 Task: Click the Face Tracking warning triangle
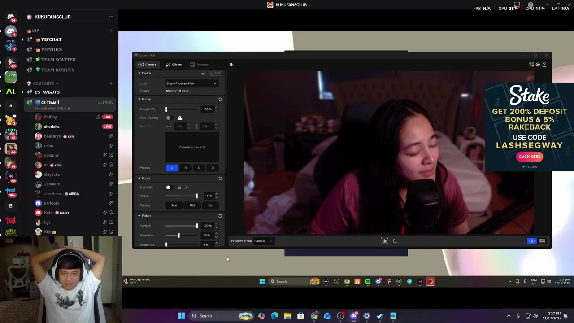pos(180,118)
